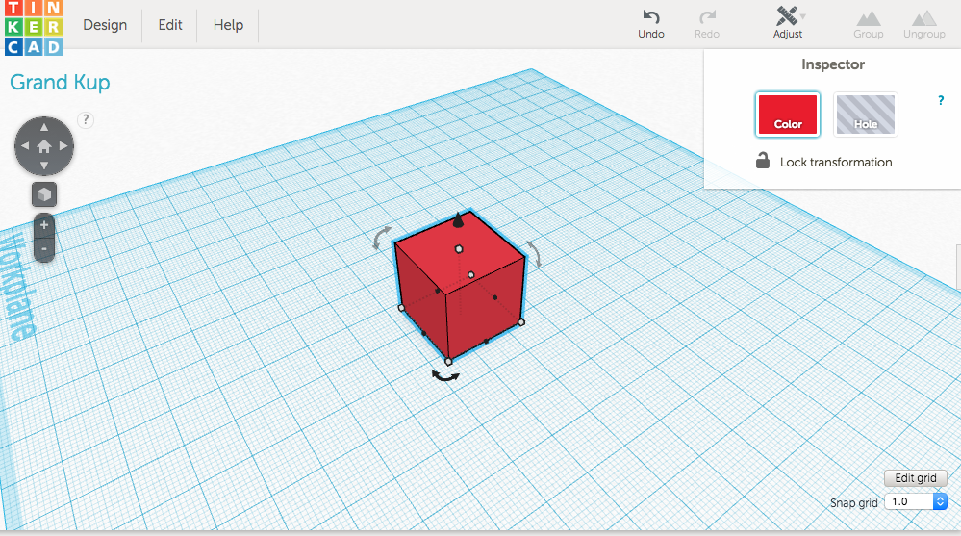Toggle Lock transformation padlock

click(x=763, y=162)
